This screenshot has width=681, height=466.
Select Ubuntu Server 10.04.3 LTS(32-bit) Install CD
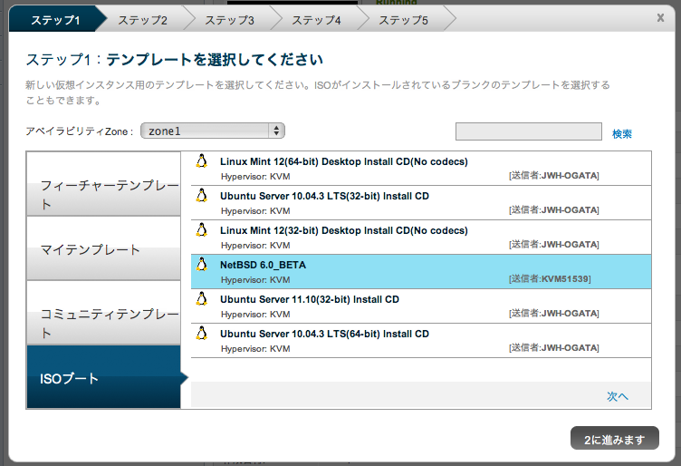pyautogui.click(x=421, y=203)
